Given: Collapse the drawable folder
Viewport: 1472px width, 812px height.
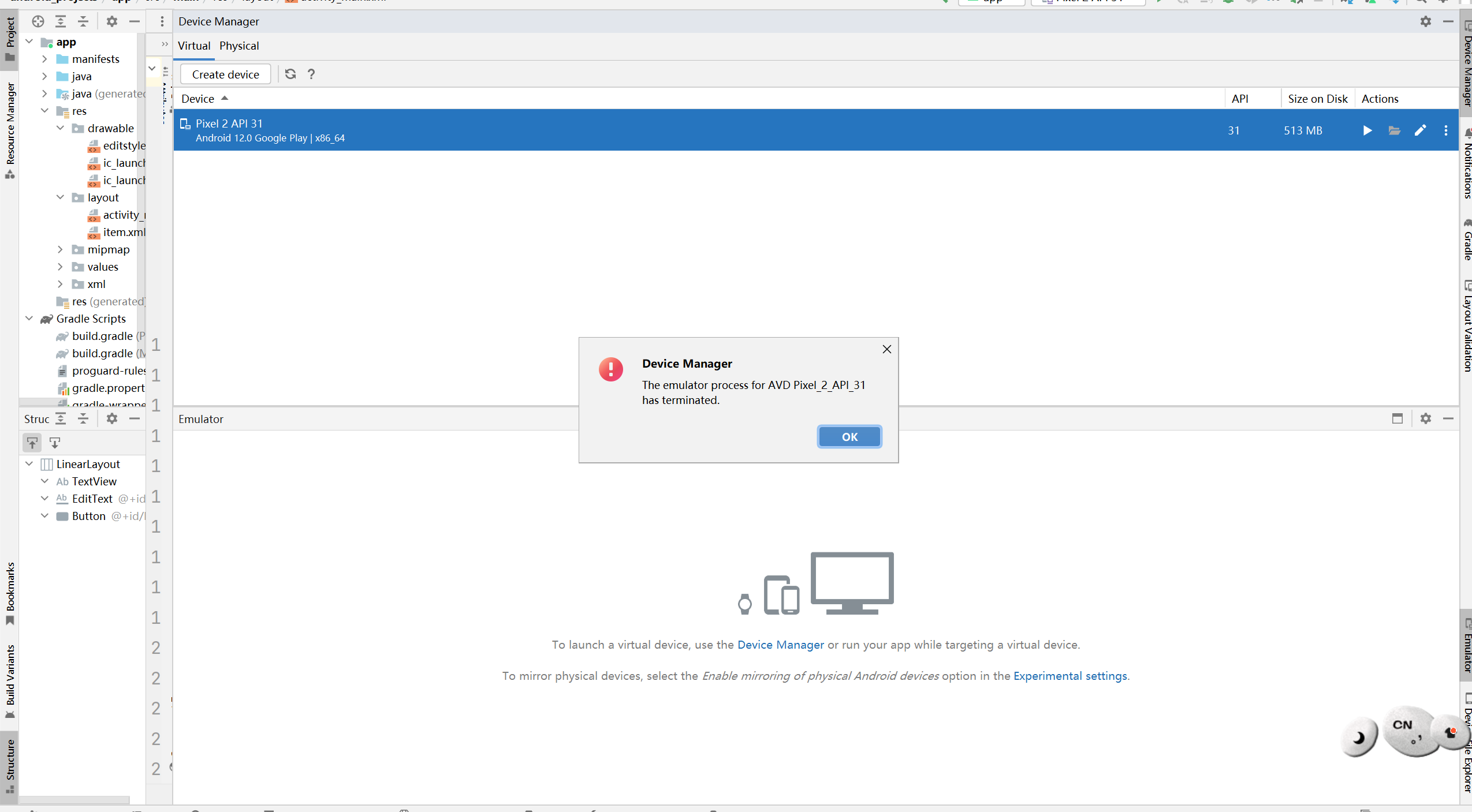Looking at the screenshot, I should [x=60, y=128].
